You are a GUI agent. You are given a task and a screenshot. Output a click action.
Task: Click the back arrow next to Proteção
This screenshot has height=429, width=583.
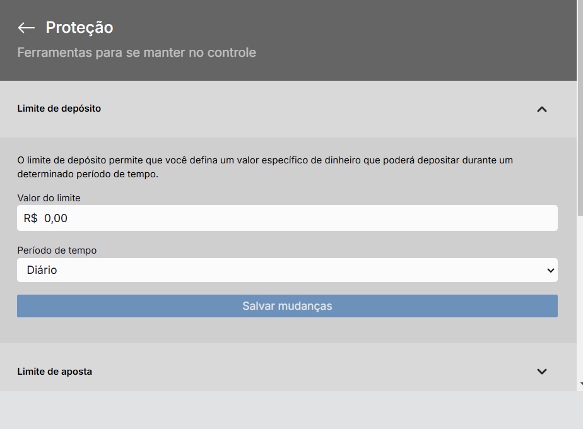pos(26,28)
